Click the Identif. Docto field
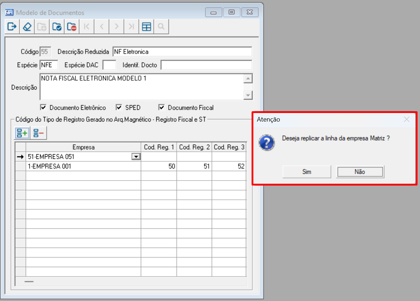 [206, 65]
